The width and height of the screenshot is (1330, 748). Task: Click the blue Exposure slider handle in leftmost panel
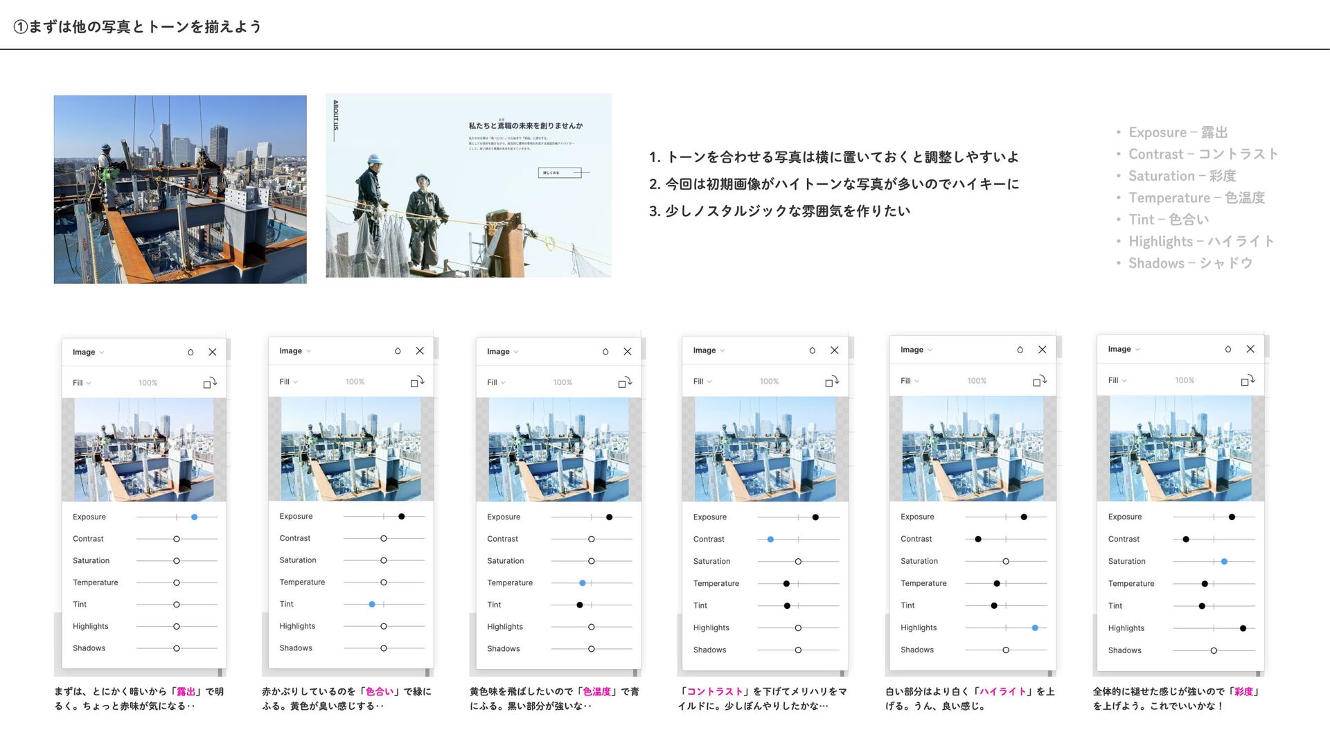click(x=195, y=517)
